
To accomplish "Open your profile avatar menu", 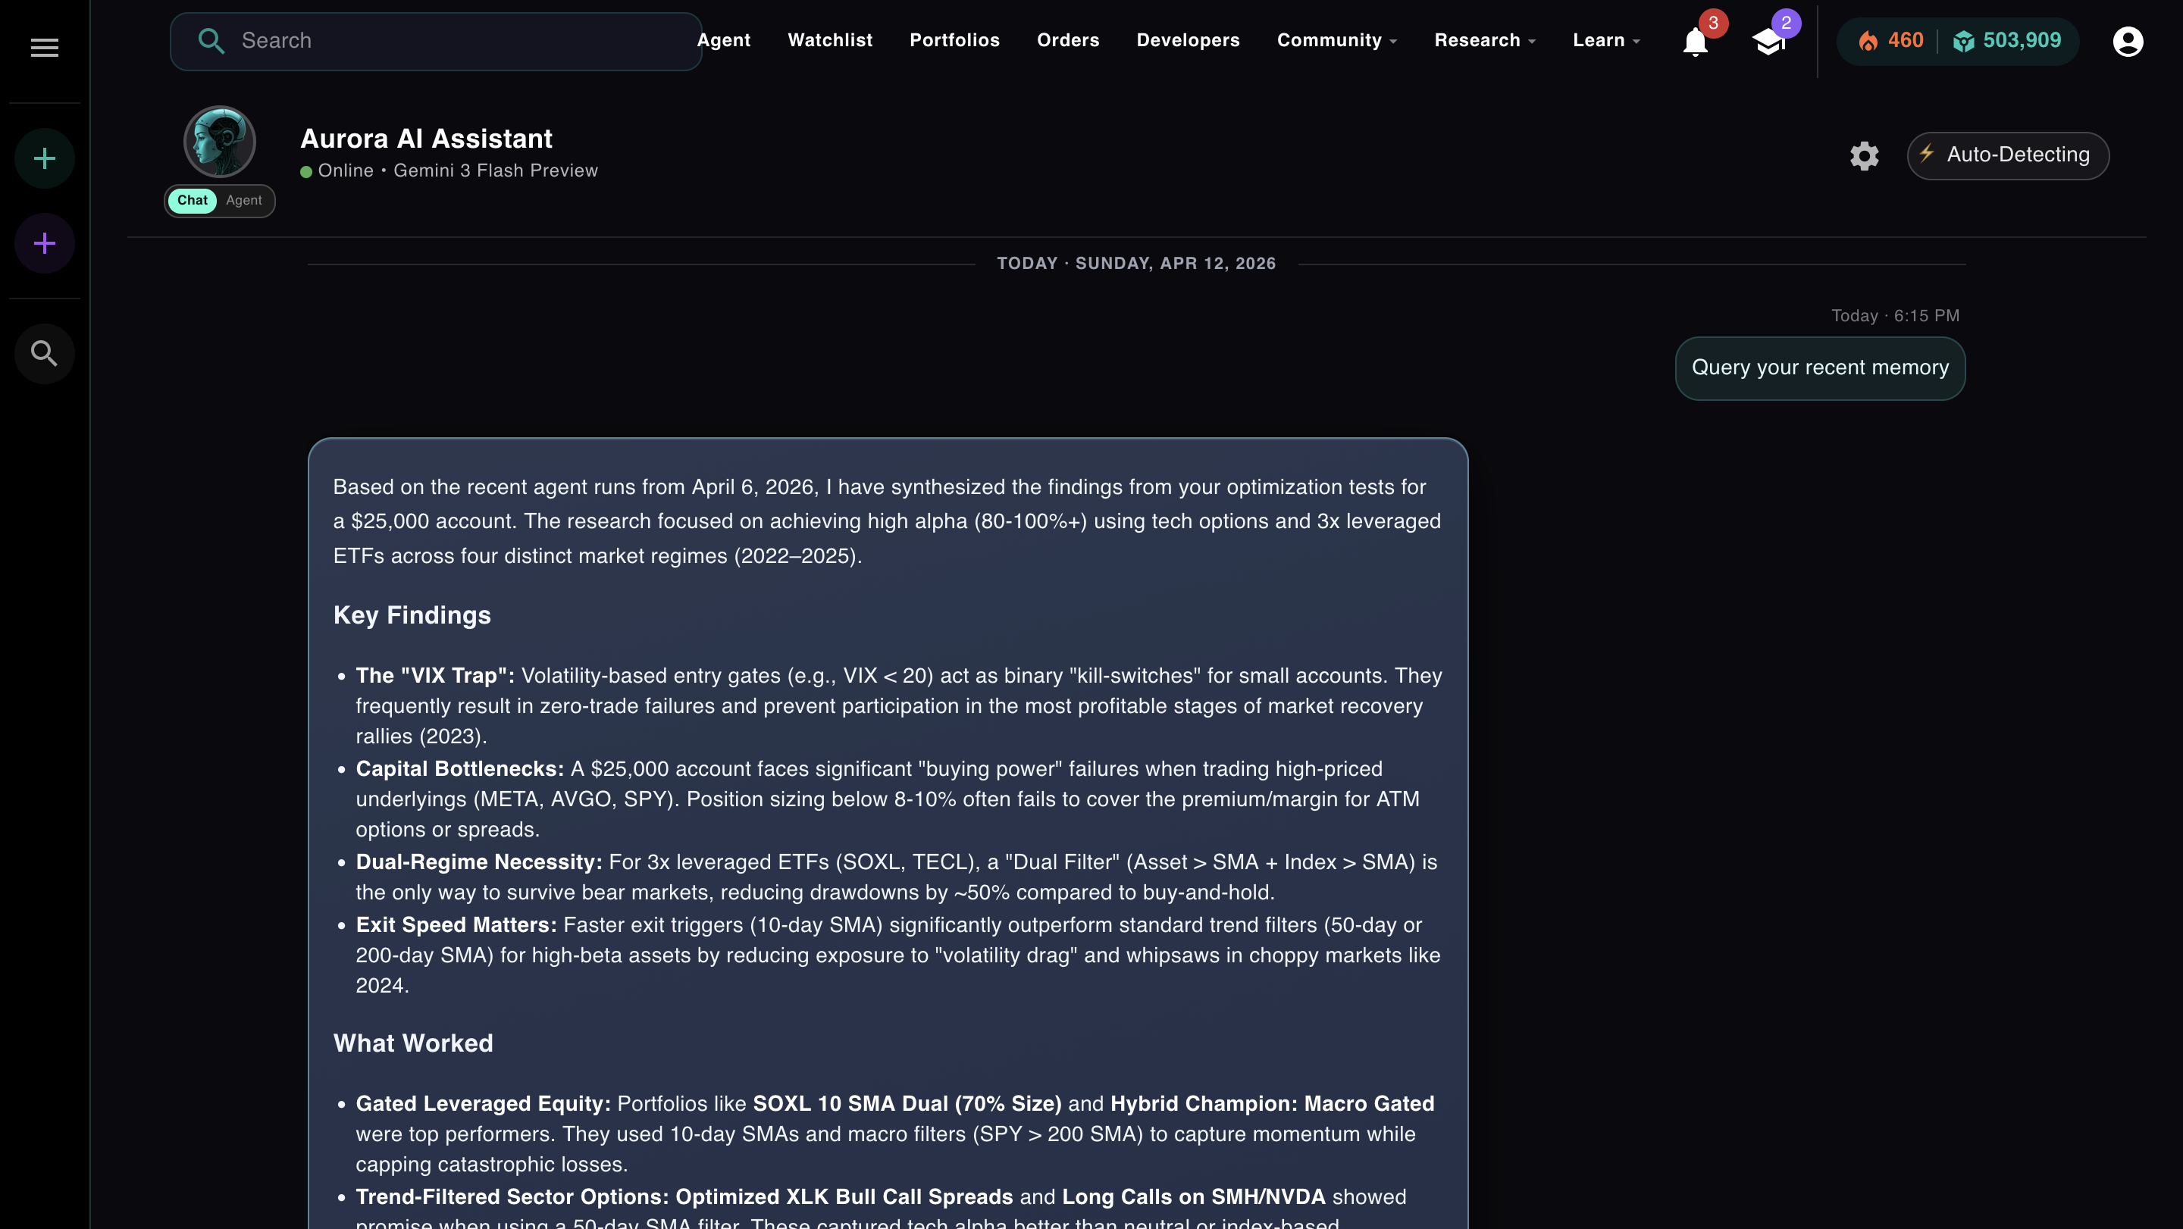I will pos(2128,41).
